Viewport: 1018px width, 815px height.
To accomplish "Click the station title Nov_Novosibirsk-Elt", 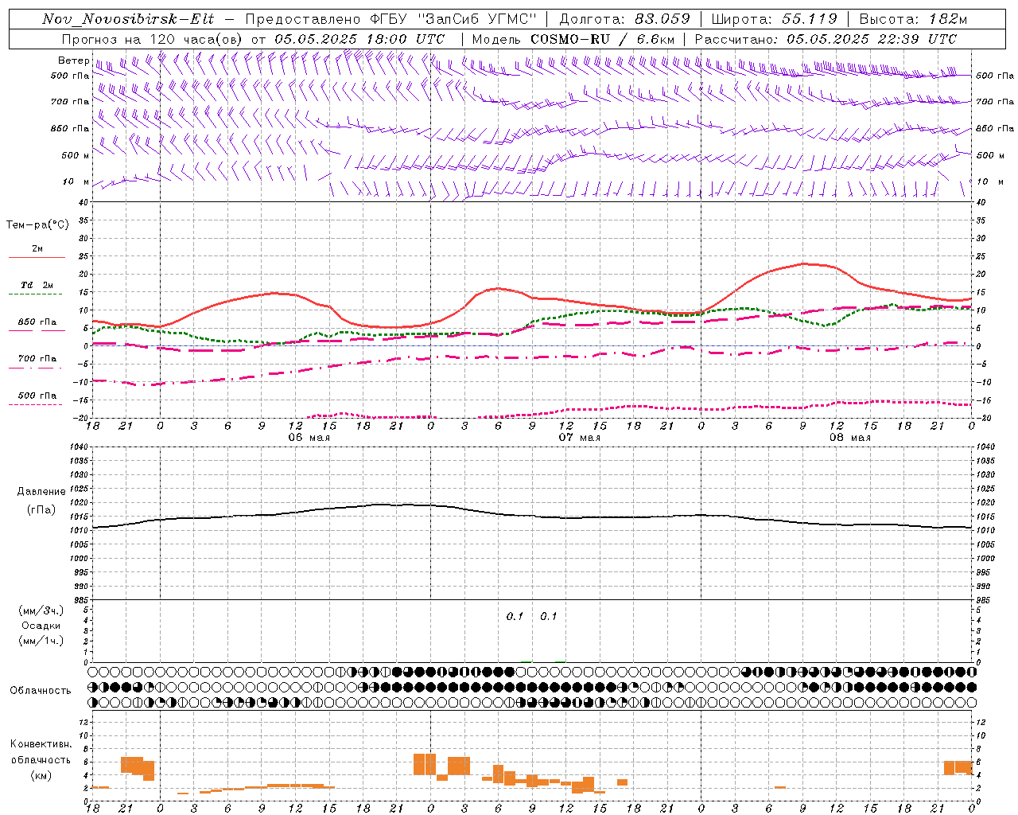I will coord(128,19).
